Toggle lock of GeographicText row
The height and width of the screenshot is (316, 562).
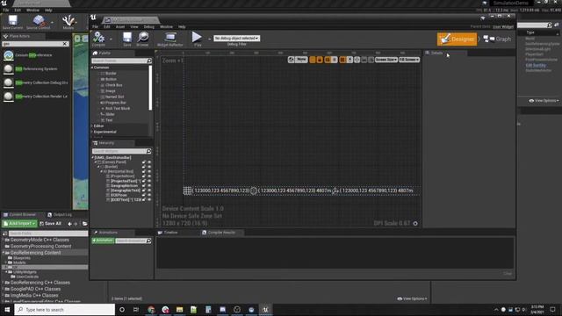[144, 190]
